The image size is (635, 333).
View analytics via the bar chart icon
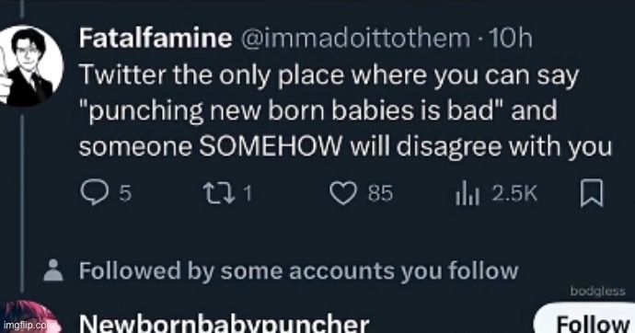[x=468, y=193]
